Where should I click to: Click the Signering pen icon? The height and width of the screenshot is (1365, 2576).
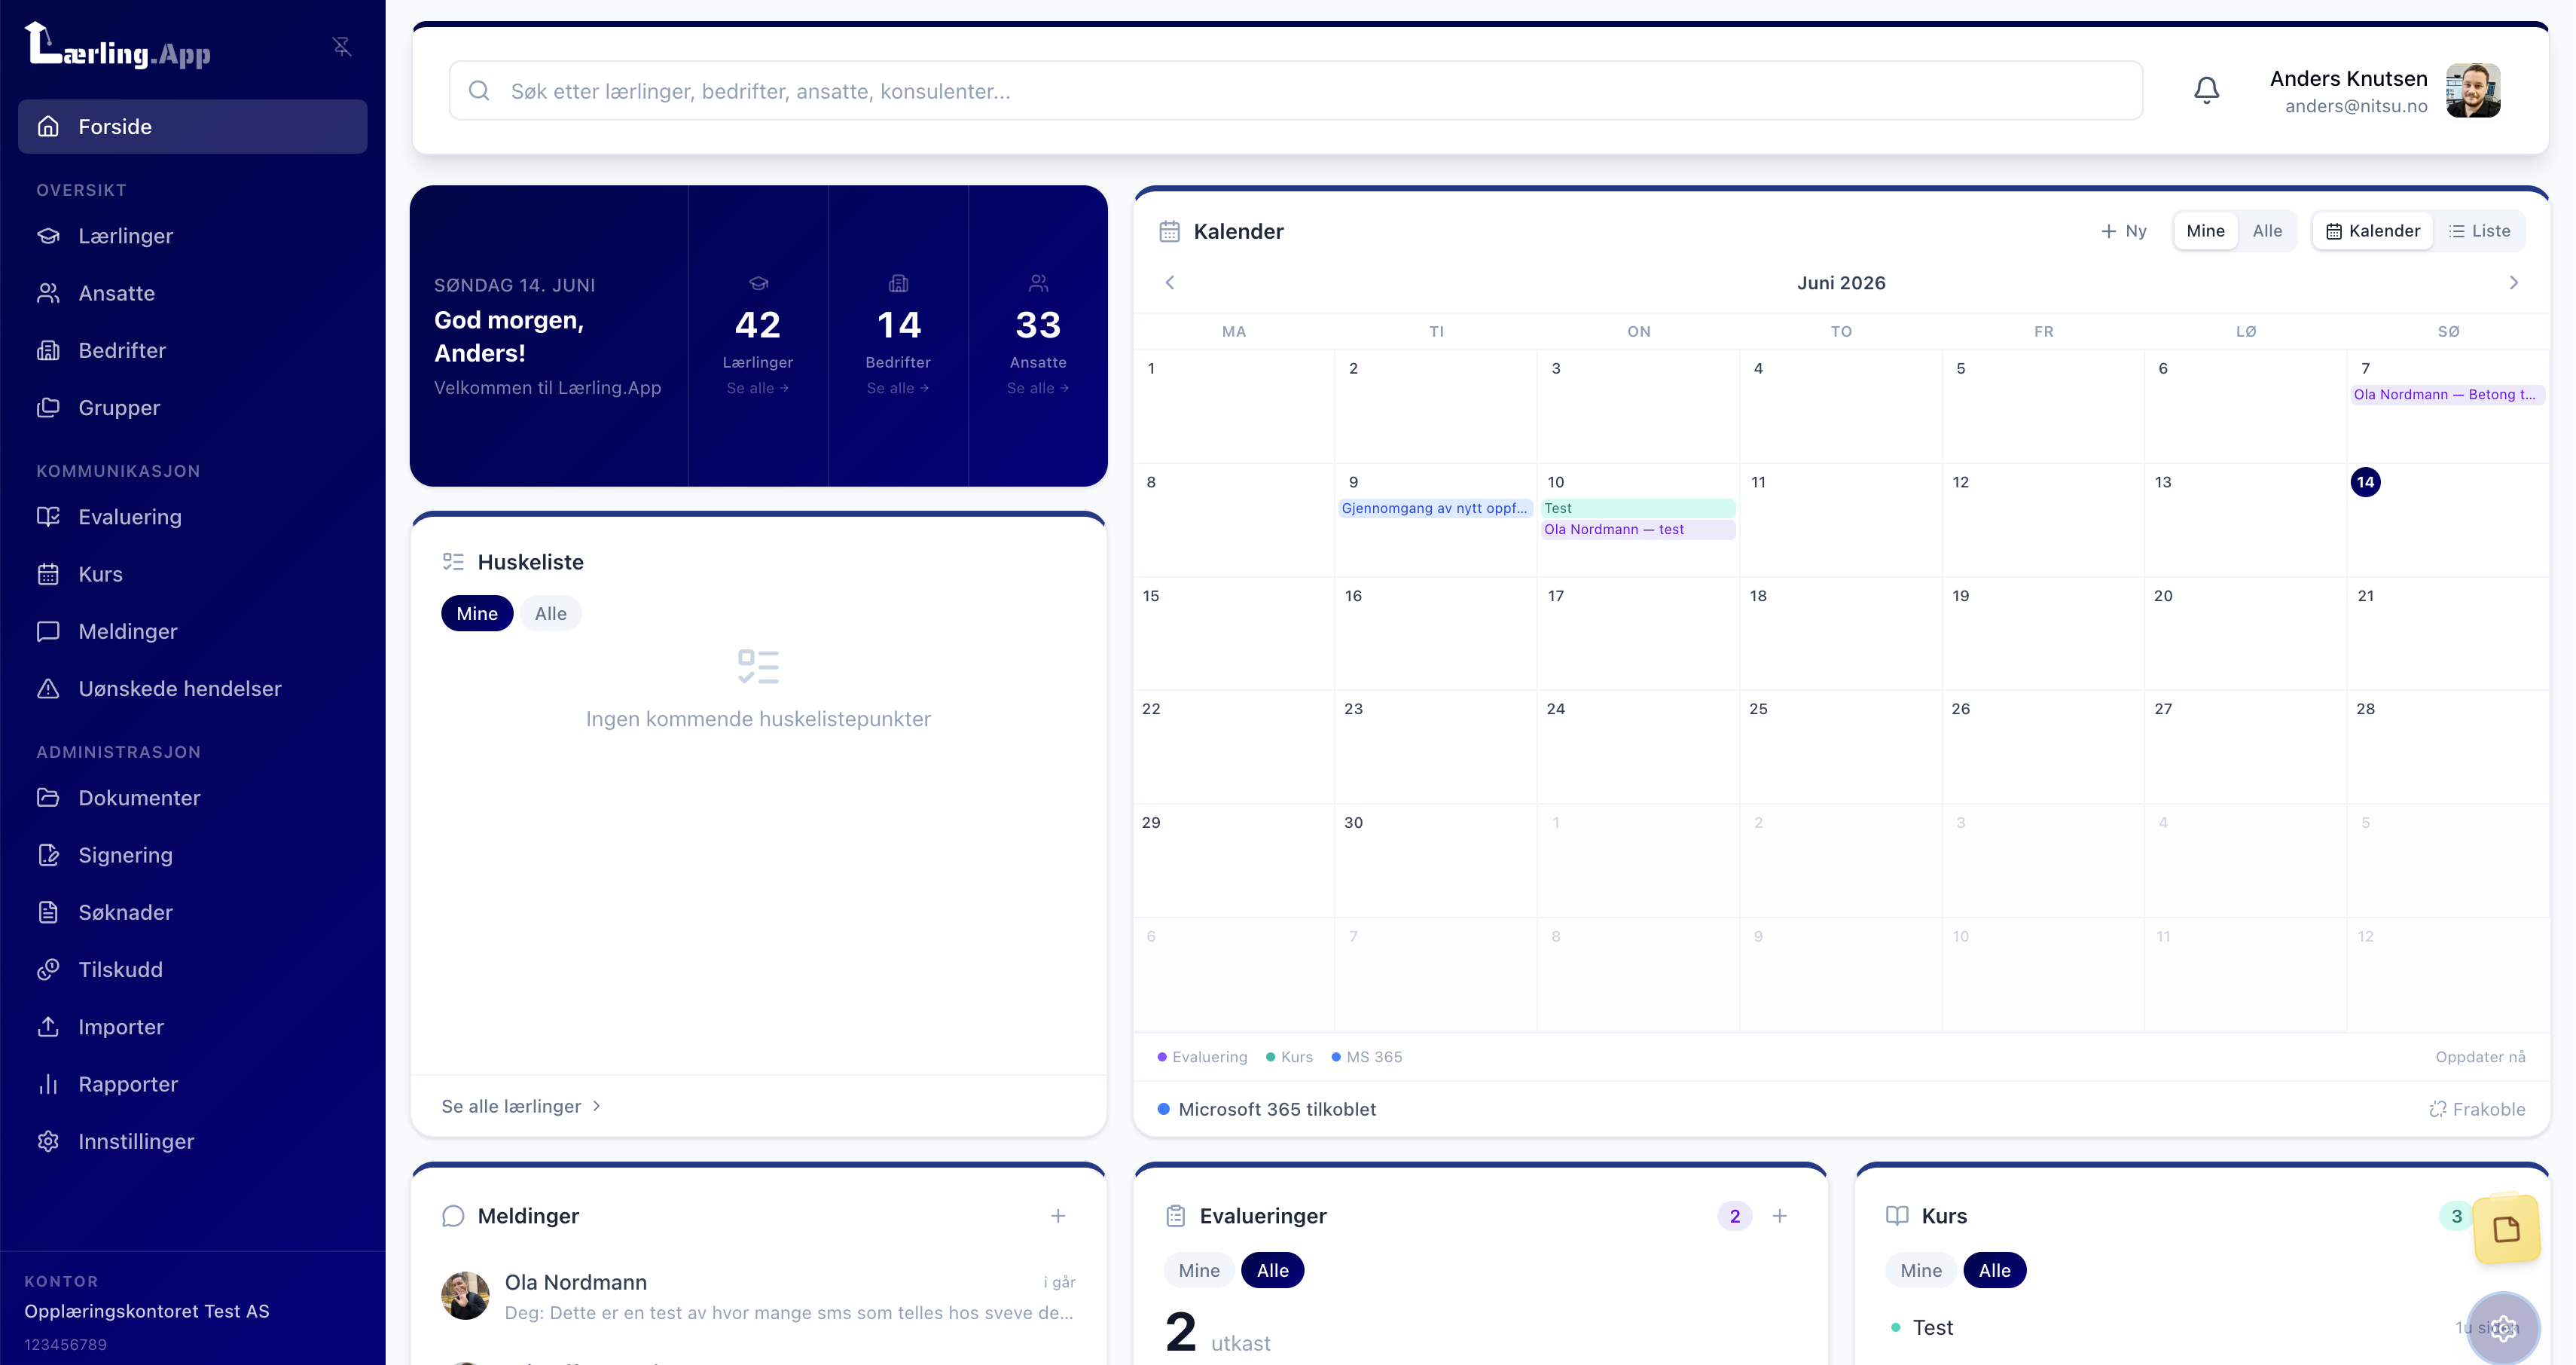[x=48, y=854]
